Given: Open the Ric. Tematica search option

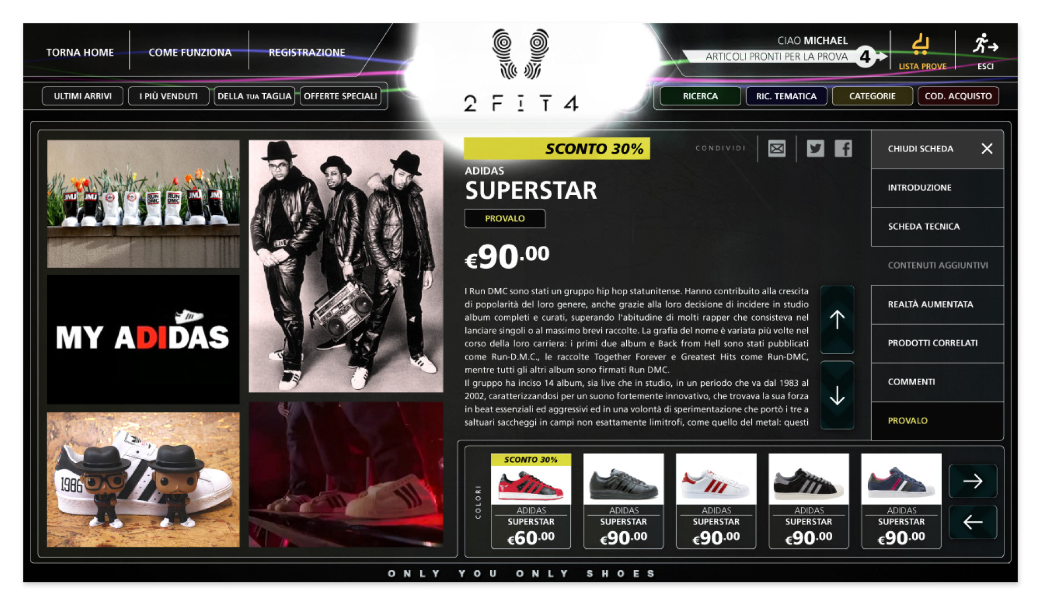Looking at the screenshot, I should 786,96.
